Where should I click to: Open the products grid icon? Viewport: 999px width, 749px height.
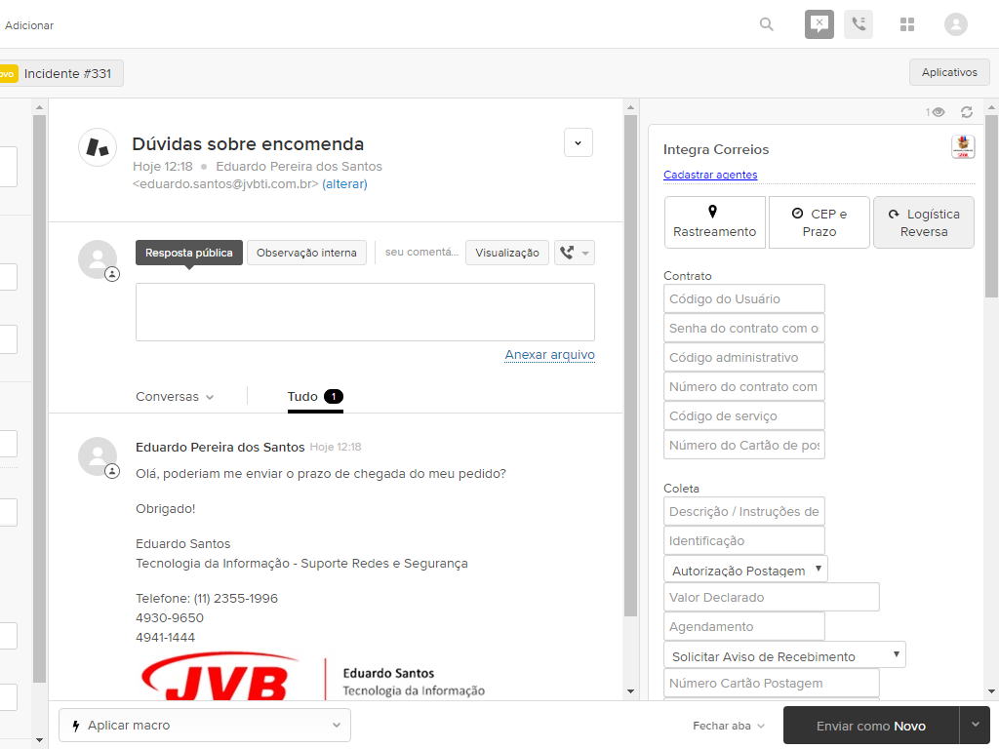click(907, 24)
